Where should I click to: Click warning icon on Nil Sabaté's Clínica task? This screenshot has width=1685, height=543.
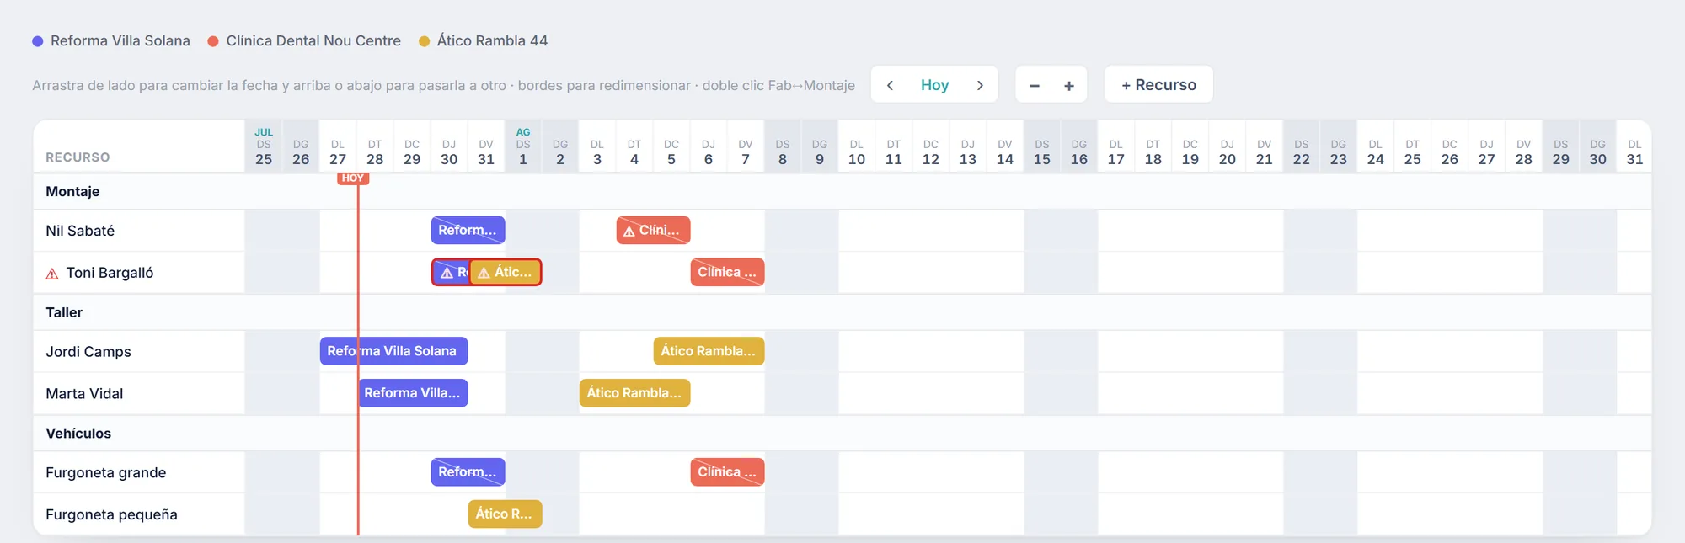[629, 231]
